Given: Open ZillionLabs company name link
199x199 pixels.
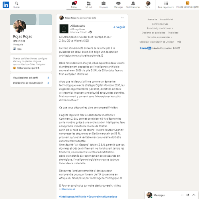Looking at the screenshot, I should (x=78, y=26).
